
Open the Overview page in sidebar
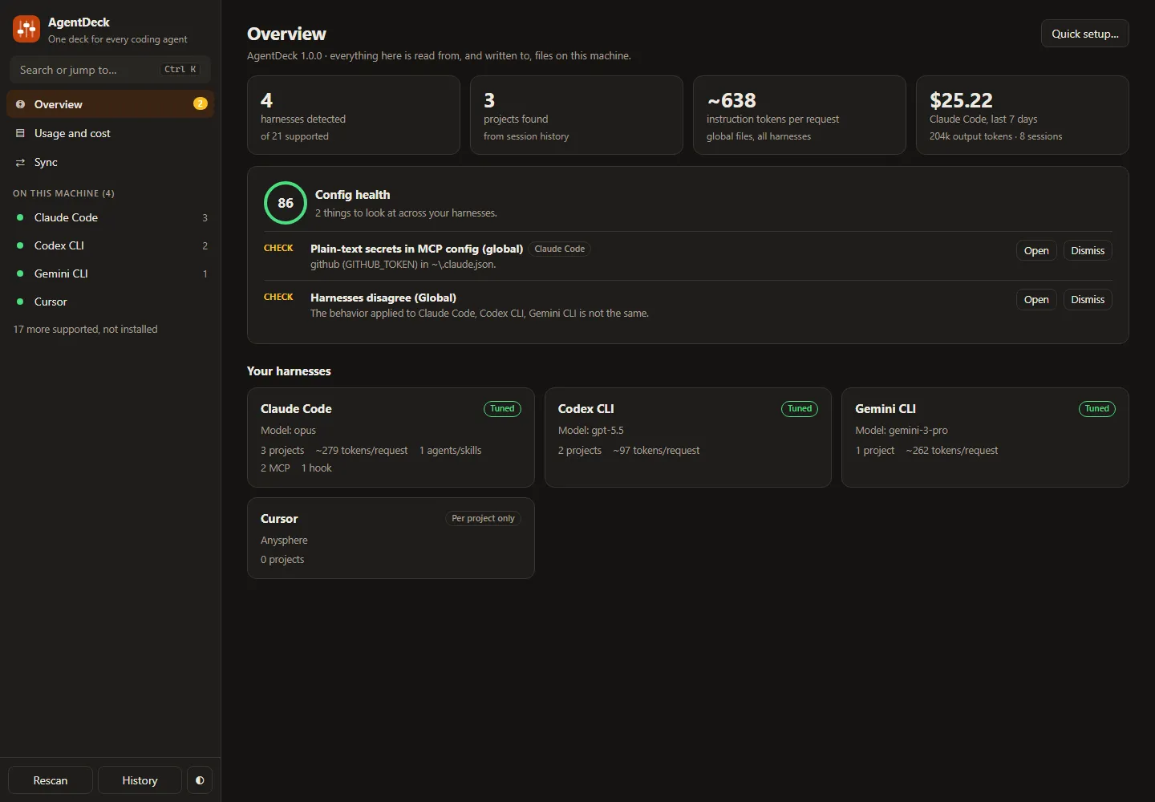(x=111, y=104)
